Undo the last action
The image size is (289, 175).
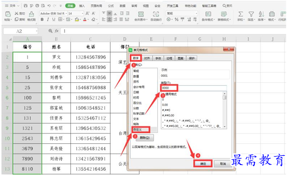[x=49, y=6]
